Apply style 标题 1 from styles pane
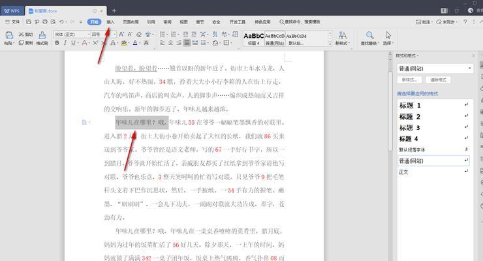The image size is (483, 261). (x=435, y=106)
